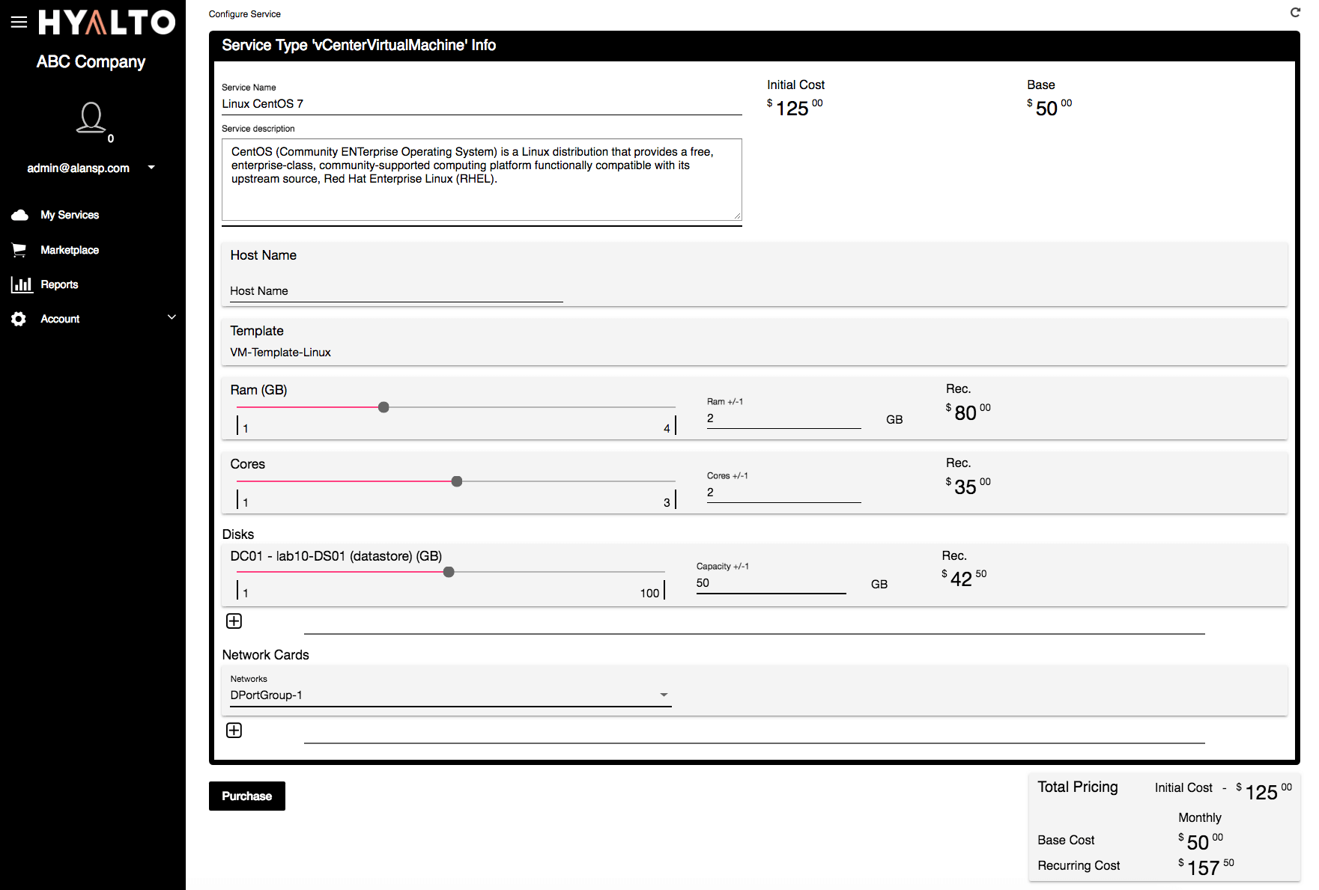
Task: Open Account menu item
Action: [60, 319]
